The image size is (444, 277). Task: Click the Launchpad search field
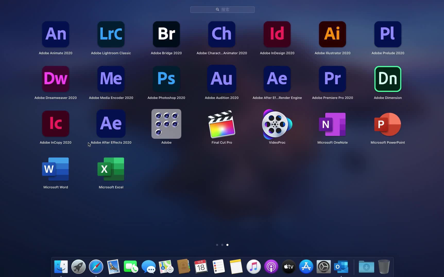(223, 10)
